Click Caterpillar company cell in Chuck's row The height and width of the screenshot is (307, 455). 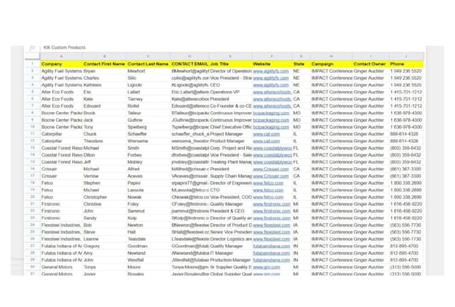[x=62, y=134]
